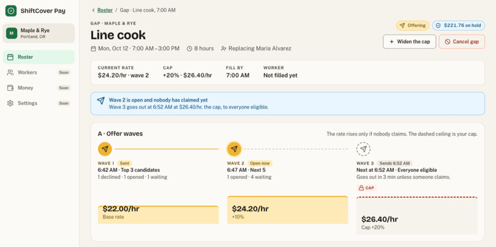Image resolution: width=496 pixels, height=247 pixels.
Task: Click the clock icon next to 8 hours
Action: (x=190, y=49)
